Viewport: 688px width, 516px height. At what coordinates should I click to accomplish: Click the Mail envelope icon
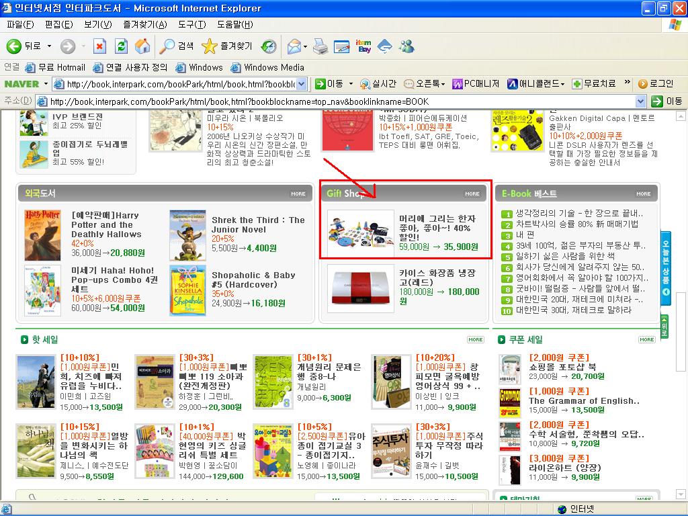294,46
